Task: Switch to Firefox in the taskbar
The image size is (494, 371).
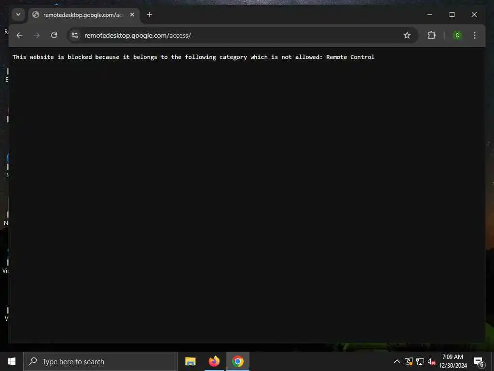Action: (x=214, y=361)
